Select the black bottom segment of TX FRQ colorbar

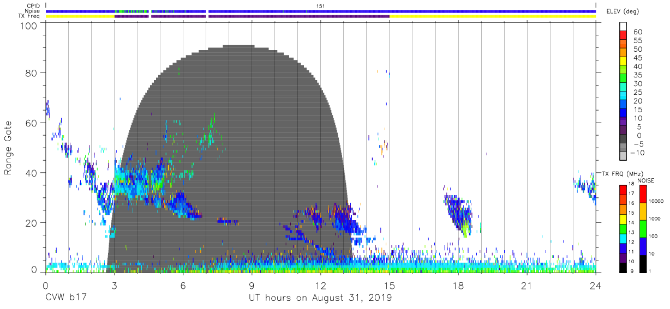click(623, 268)
